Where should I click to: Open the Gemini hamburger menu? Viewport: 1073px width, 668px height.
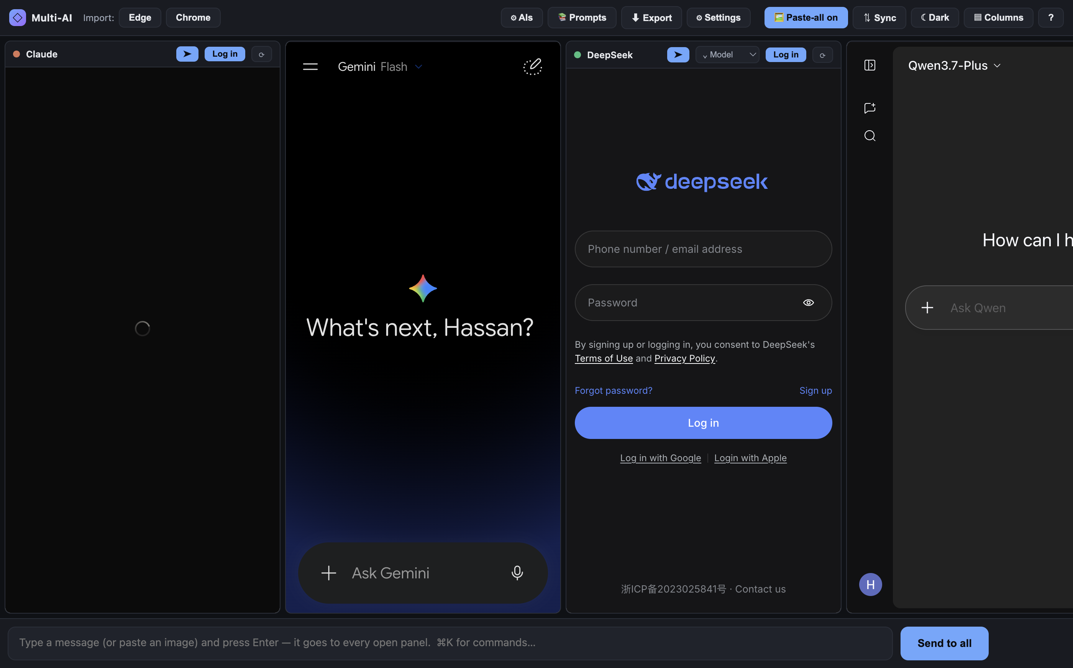[x=310, y=67]
